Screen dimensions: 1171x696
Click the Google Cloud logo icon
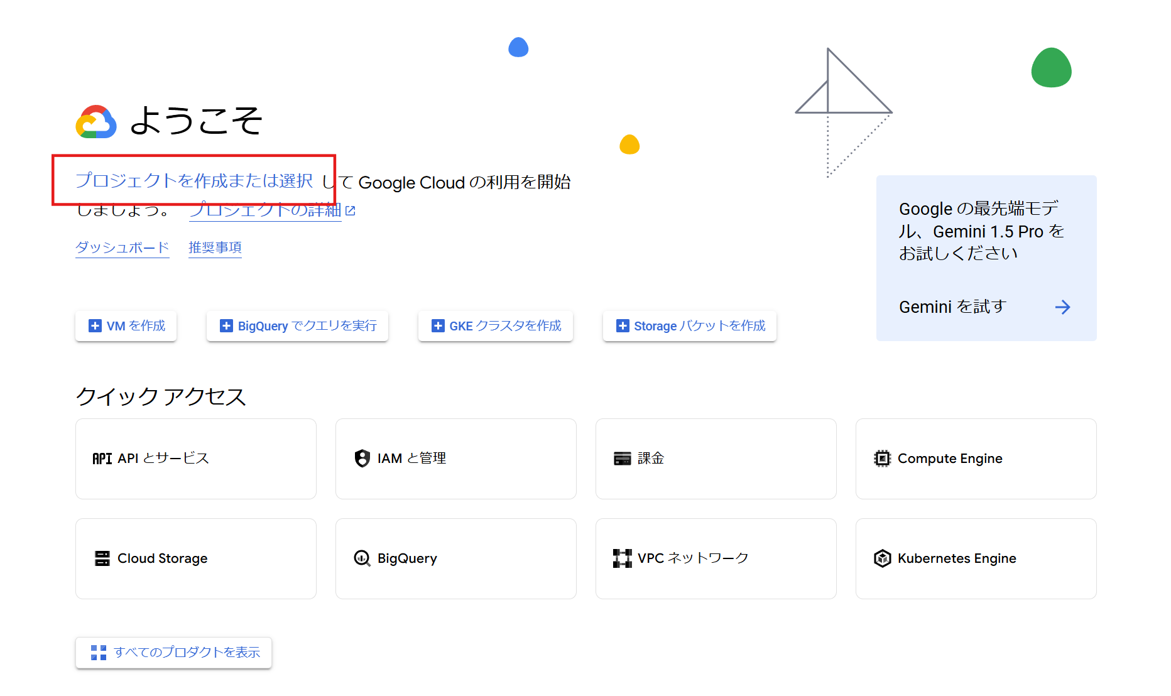(x=96, y=121)
